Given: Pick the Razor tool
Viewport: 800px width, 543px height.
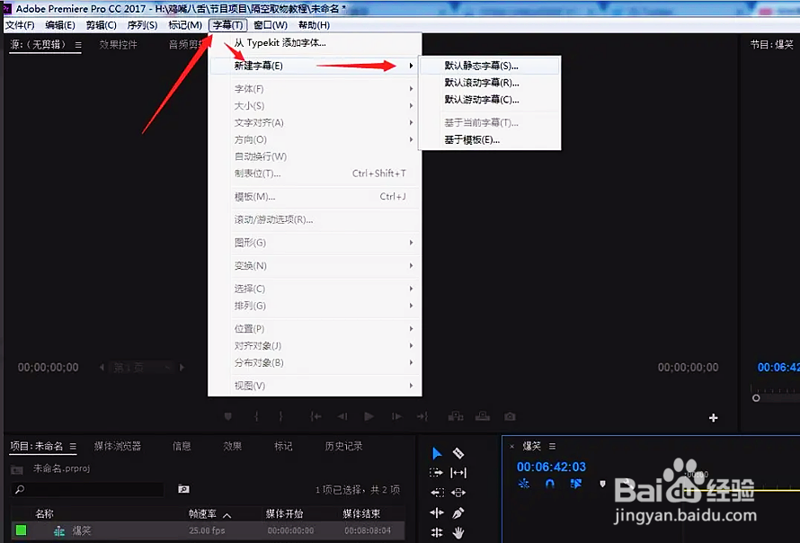Looking at the screenshot, I should 458,453.
